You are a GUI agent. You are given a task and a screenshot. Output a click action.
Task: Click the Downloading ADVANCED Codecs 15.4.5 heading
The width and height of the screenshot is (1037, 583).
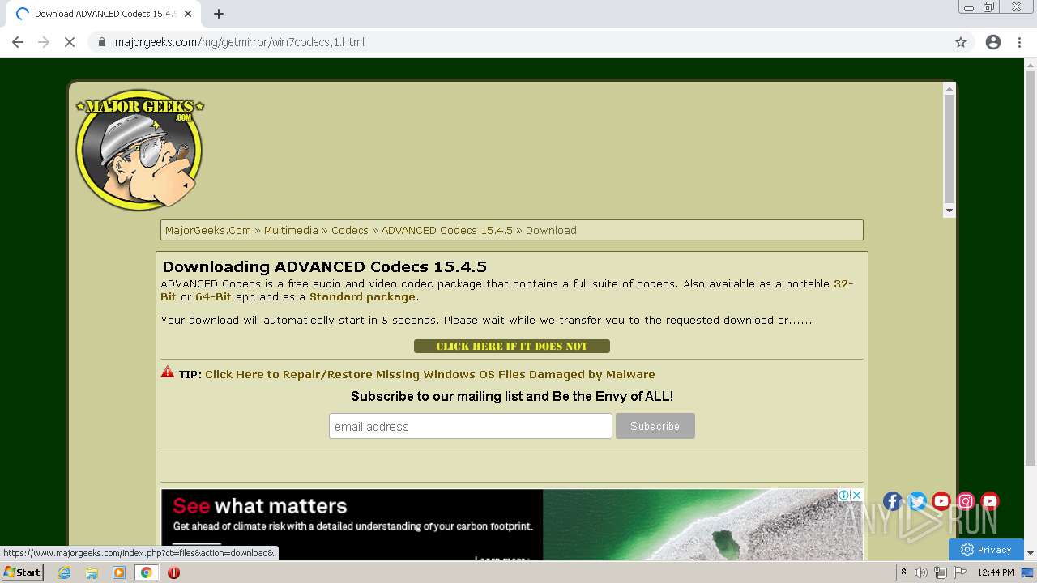(x=324, y=266)
